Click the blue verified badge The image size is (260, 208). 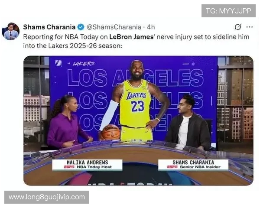[81, 27]
